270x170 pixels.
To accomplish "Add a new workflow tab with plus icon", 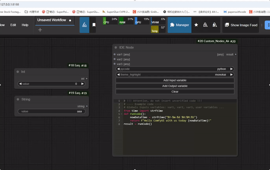I will 40,30.
